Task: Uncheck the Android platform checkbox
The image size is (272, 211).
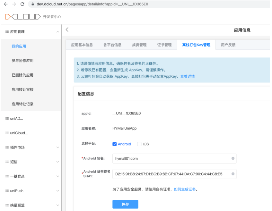Action: (115, 144)
